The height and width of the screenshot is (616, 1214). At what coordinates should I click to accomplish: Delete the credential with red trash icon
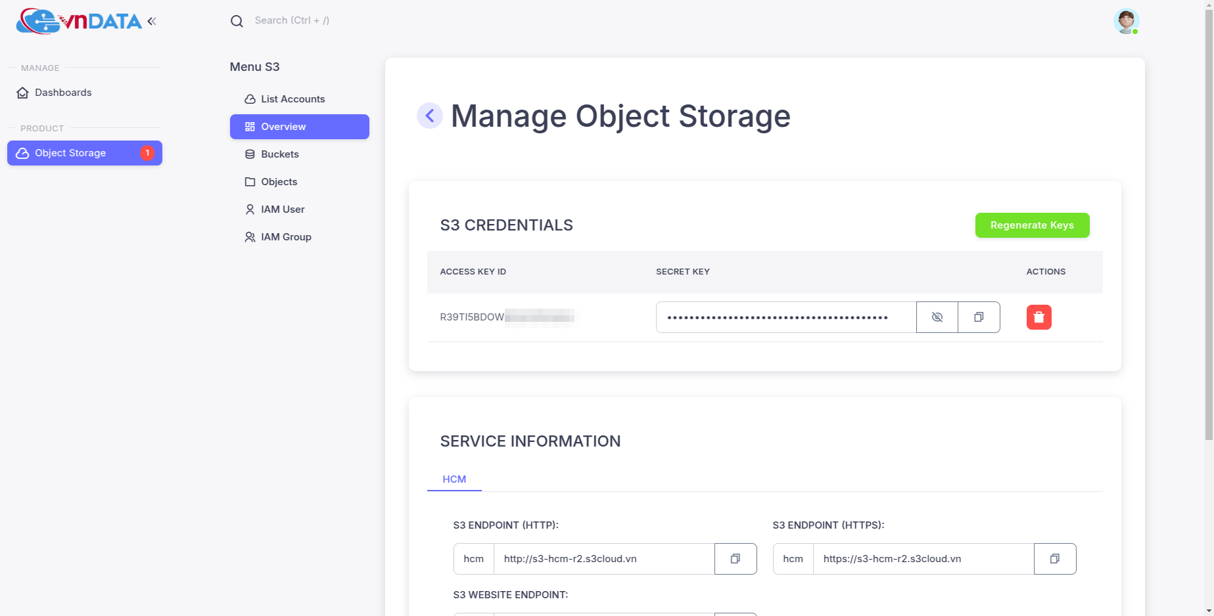(1039, 317)
